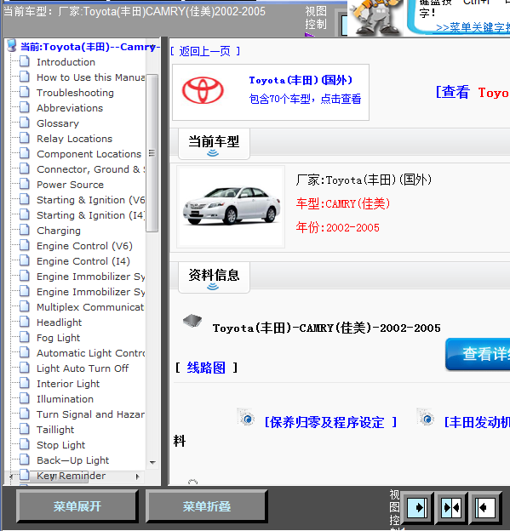
Task: Open Starting & Ignition (V6)
Action: coord(91,200)
